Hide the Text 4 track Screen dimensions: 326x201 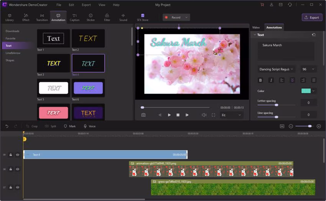click(x=17, y=155)
